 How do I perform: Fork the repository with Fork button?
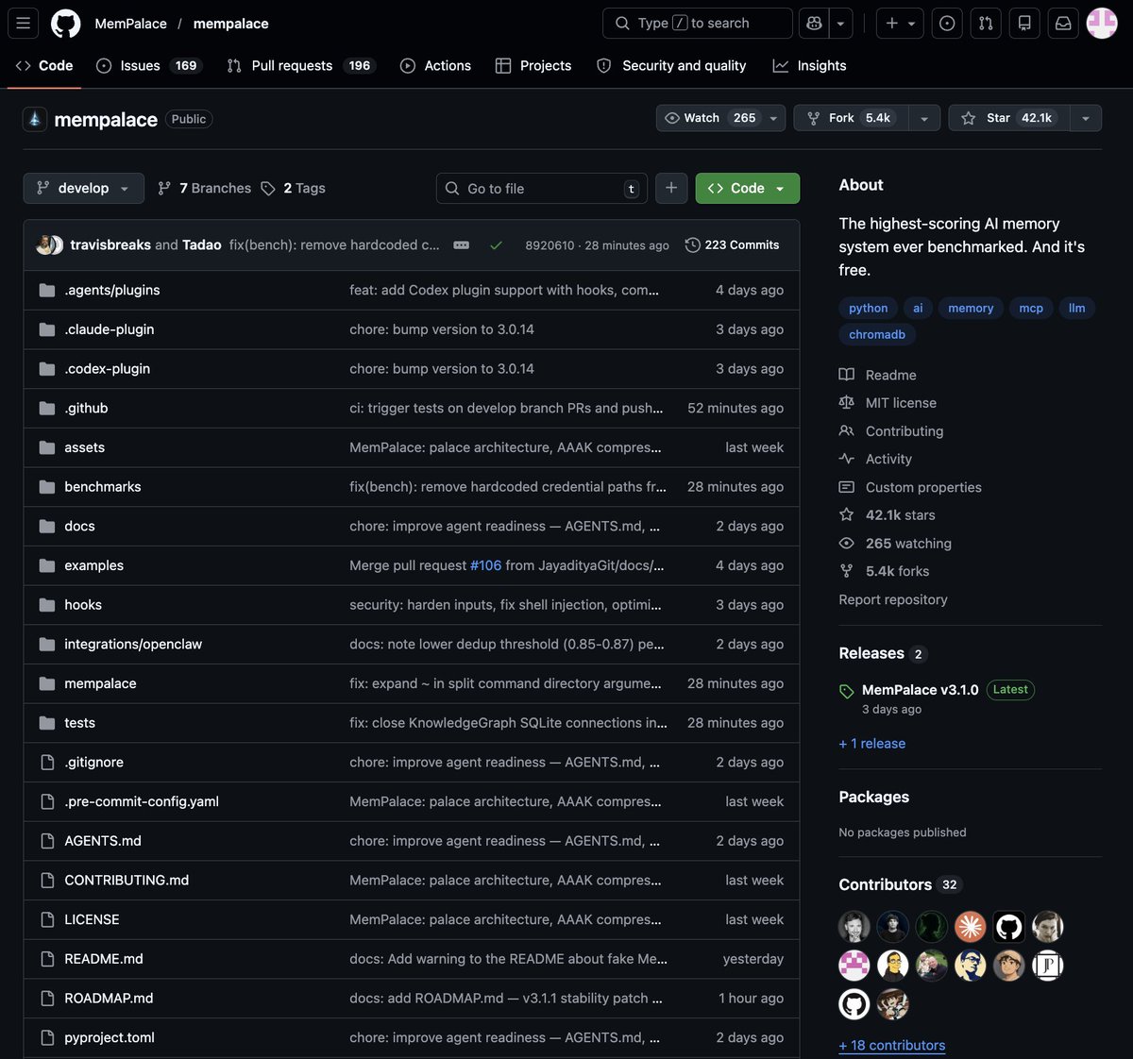(851, 118)
